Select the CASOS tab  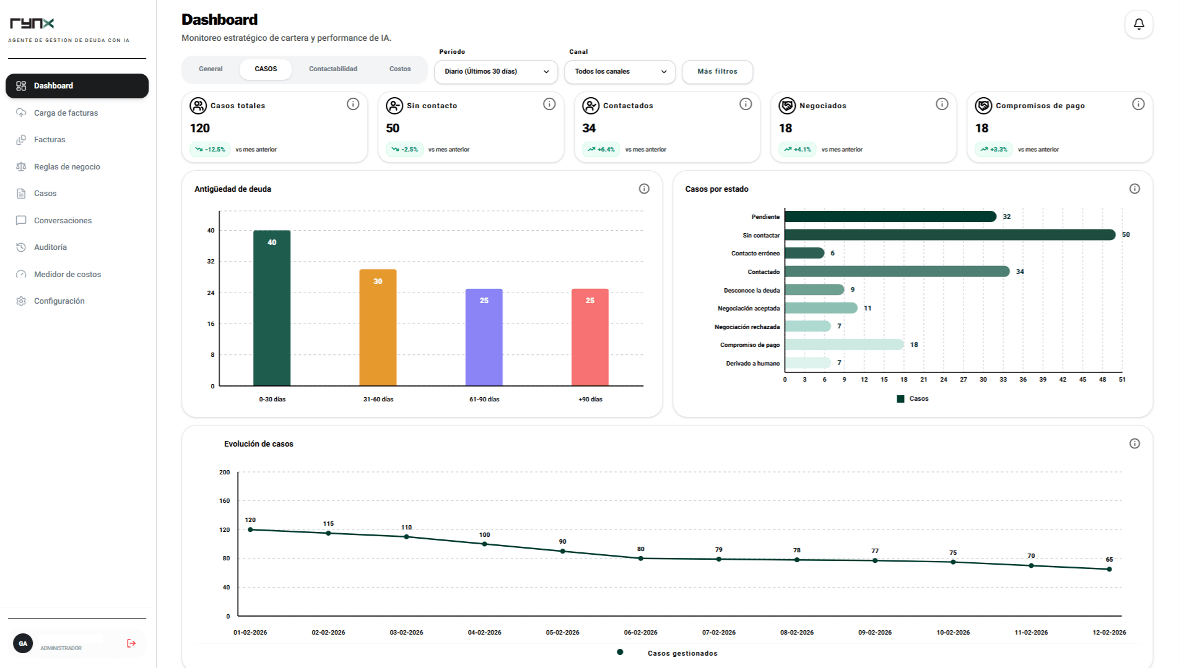266,69
